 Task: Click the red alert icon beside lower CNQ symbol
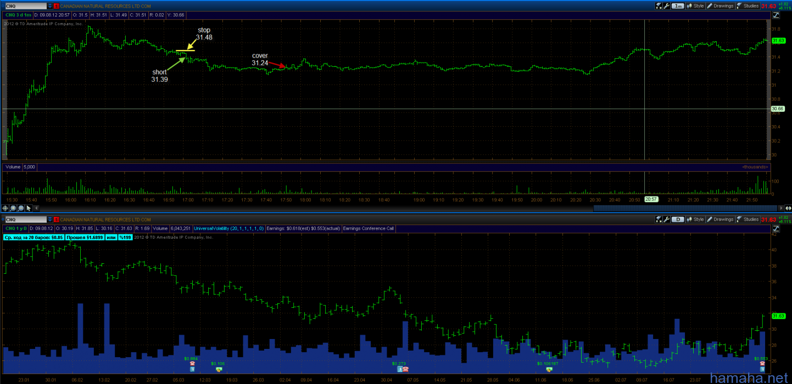click(x=55, y=219)
